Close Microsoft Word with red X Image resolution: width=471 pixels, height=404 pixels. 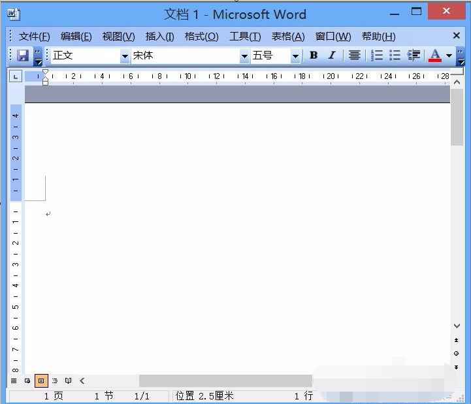[x=446, y=11]
